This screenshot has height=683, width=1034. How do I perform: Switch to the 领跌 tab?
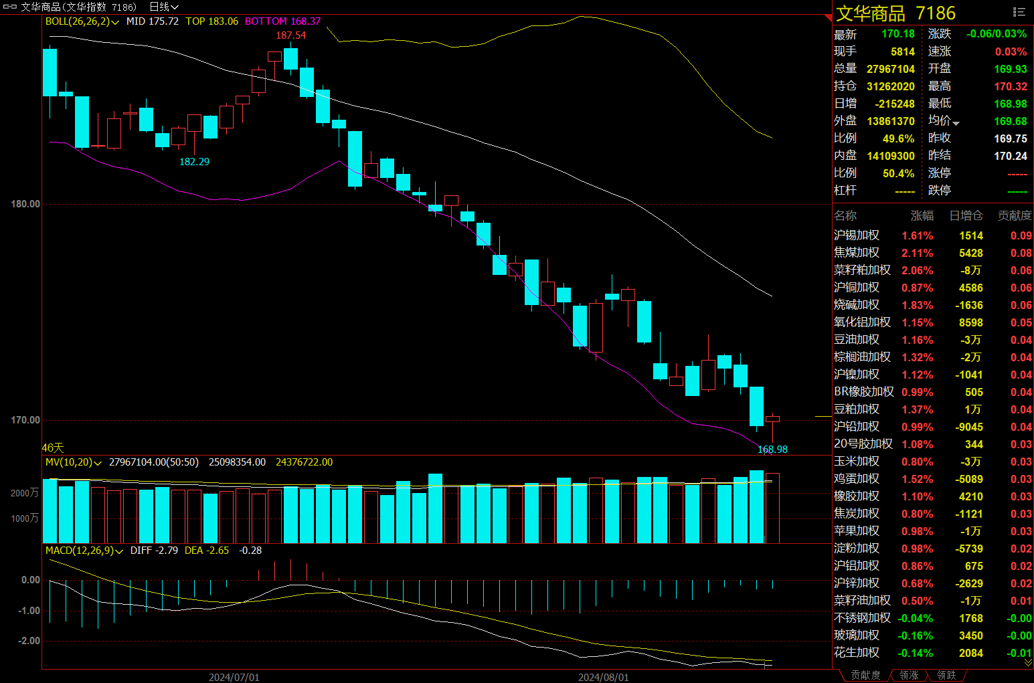coord(946,675)
